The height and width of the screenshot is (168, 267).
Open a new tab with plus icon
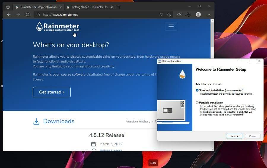click(x=119, y=7)
